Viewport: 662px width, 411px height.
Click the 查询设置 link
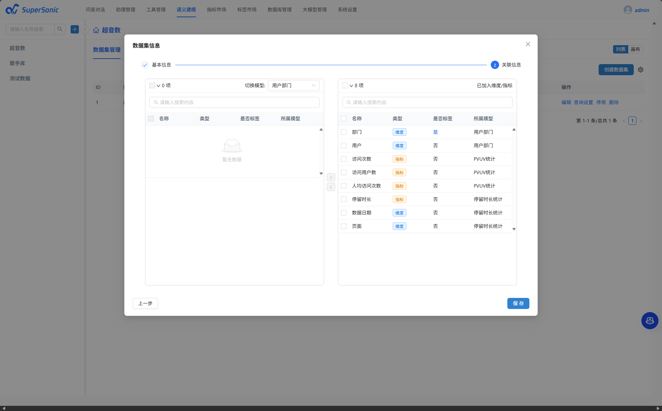coord(583,102)
